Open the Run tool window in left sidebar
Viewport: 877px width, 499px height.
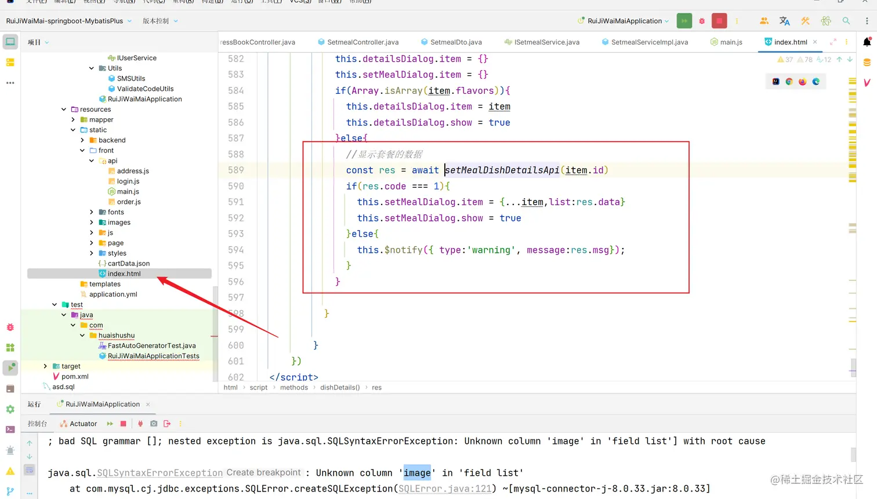[10, 368]
